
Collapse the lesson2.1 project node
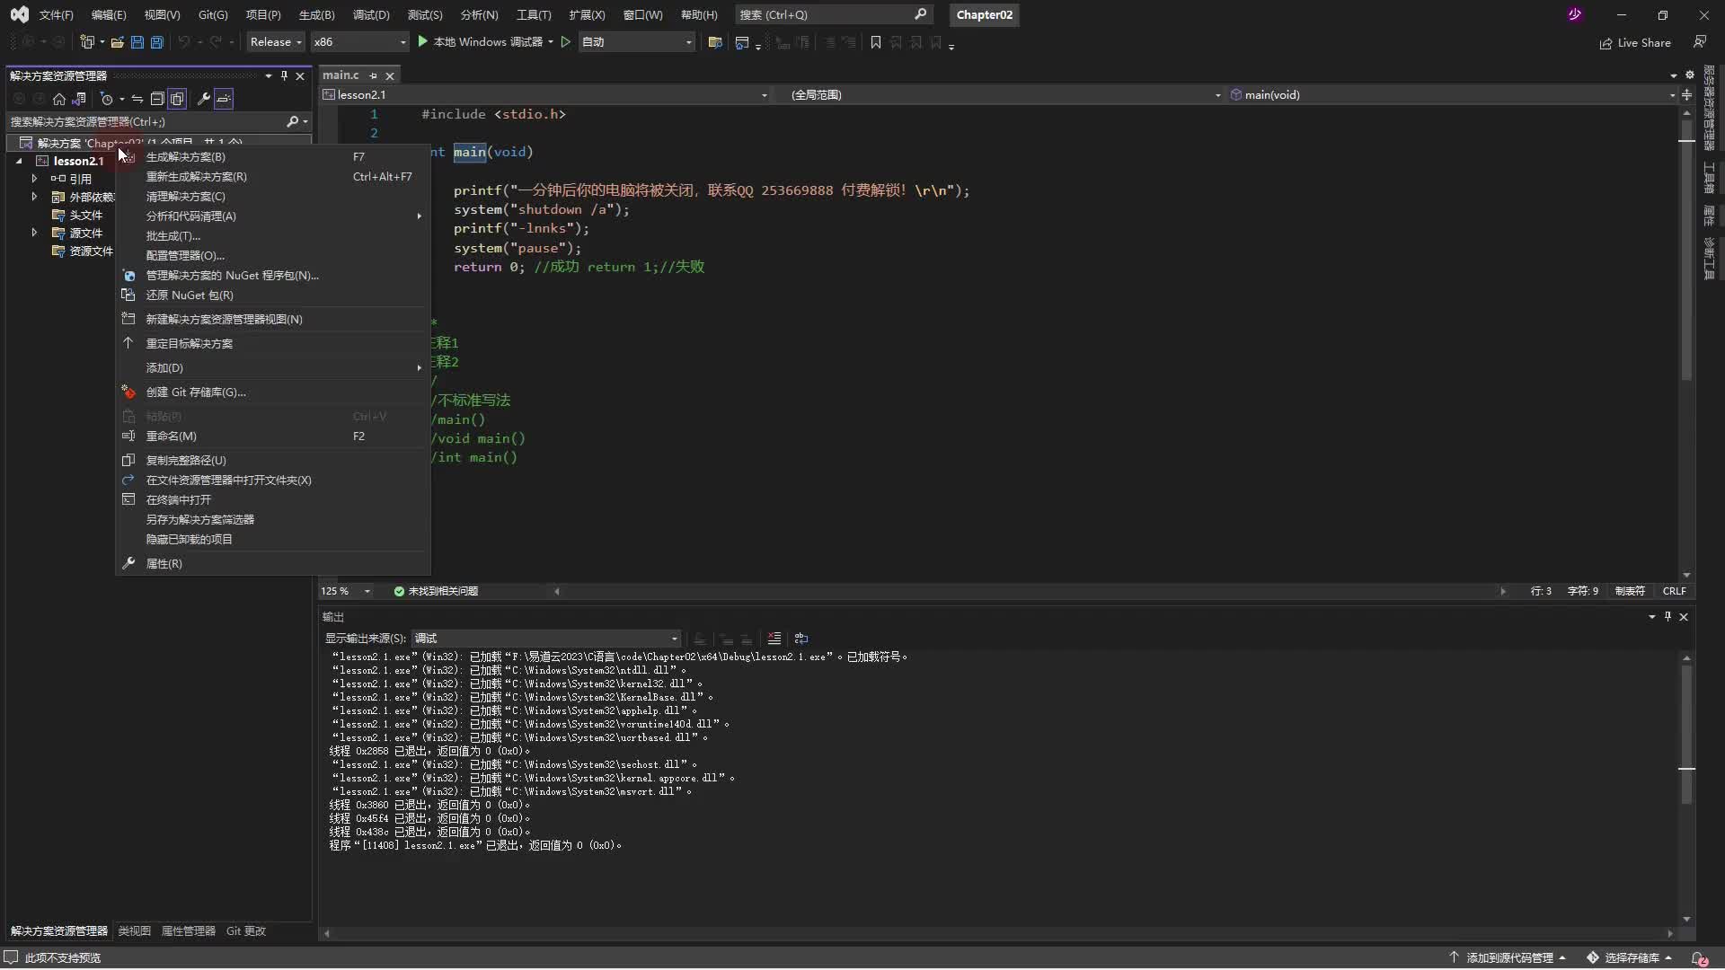click(x=19, y=161)
